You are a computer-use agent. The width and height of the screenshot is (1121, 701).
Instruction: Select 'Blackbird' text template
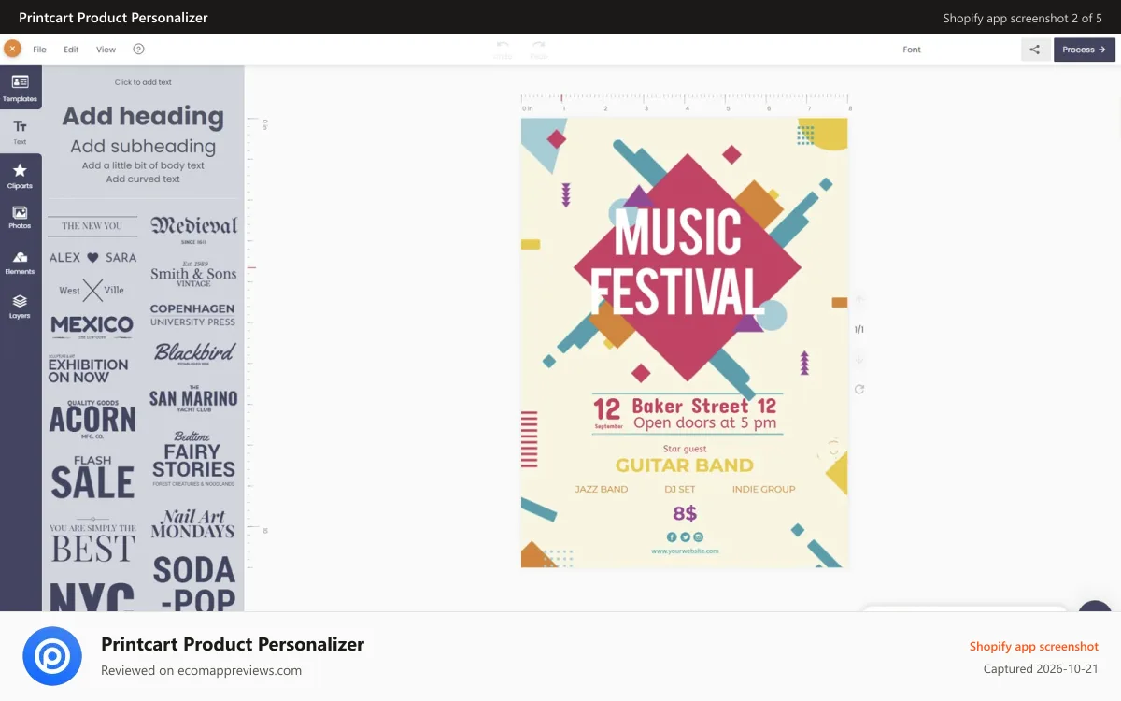(194, 353)
